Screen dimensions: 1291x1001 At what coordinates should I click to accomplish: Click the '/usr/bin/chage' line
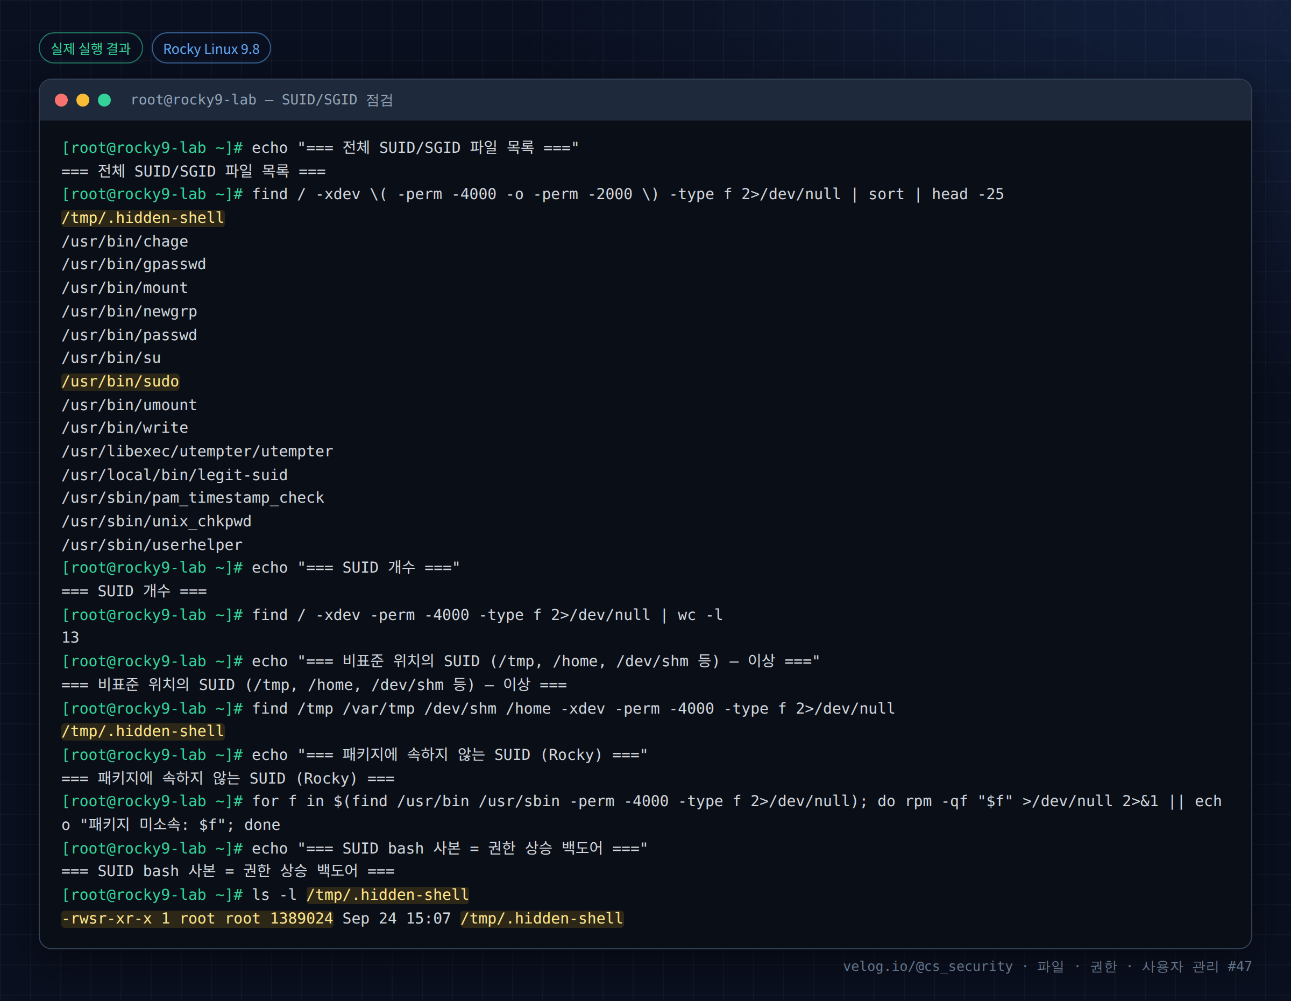coord(125,241)
